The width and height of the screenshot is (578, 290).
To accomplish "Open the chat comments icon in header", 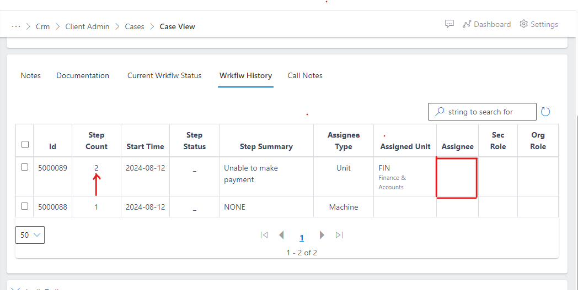I will pos(449,24).
